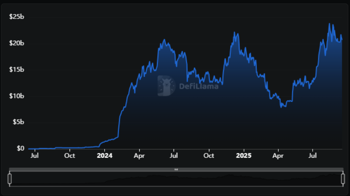Screen dimensions: 350x196
Task: Click the DefiLlama llama logo watermark
Action: coord(166,86)
